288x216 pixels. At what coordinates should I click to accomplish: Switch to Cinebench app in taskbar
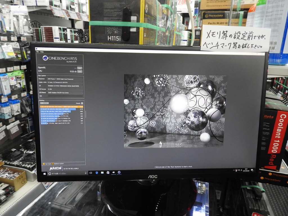click(x=119, y=172)
